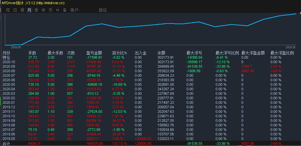Click the MTDriver统计 V3.12 title text

(x=33, y=3)
